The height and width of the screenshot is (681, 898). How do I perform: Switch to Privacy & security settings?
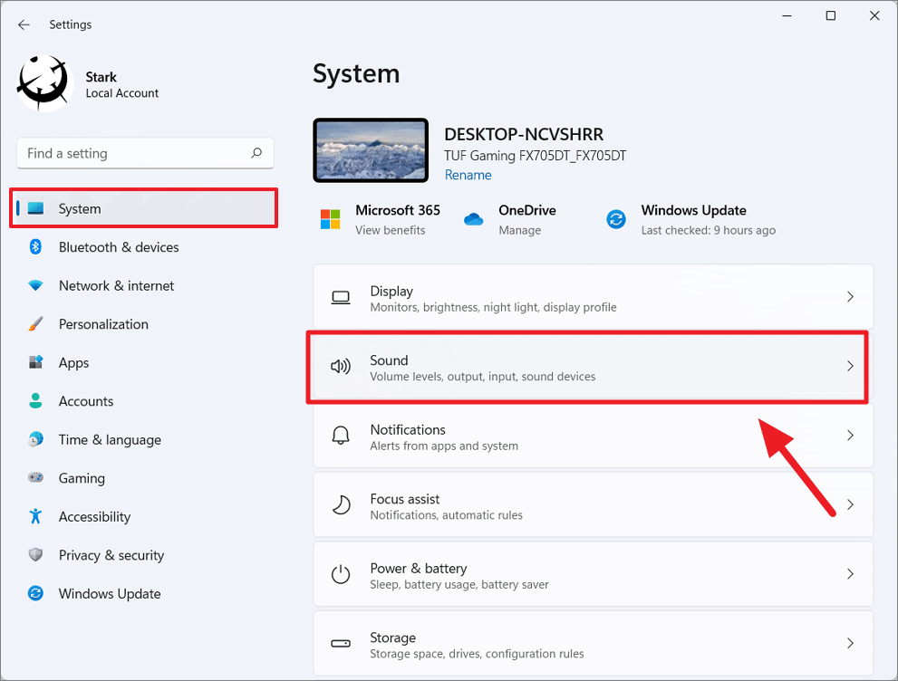(111, 555)
